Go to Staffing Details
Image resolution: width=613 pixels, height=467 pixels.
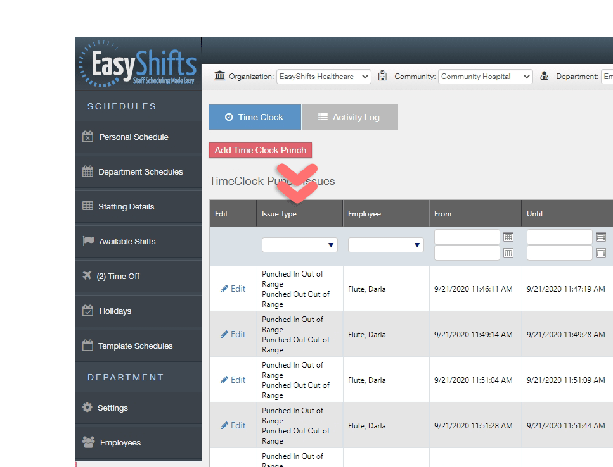point(138,206)
